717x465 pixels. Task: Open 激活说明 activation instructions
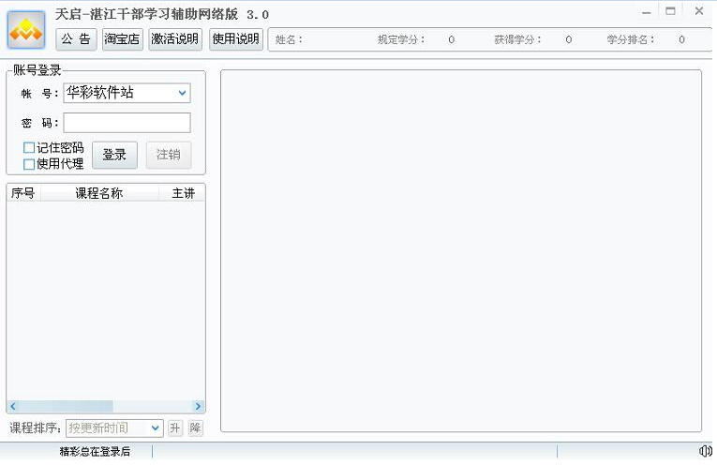[x=175, y=39]
